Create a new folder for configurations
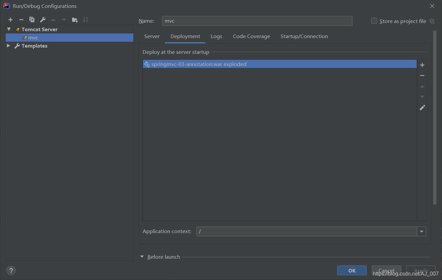This screenshot has height=280, width=442. tap(75, 20)
